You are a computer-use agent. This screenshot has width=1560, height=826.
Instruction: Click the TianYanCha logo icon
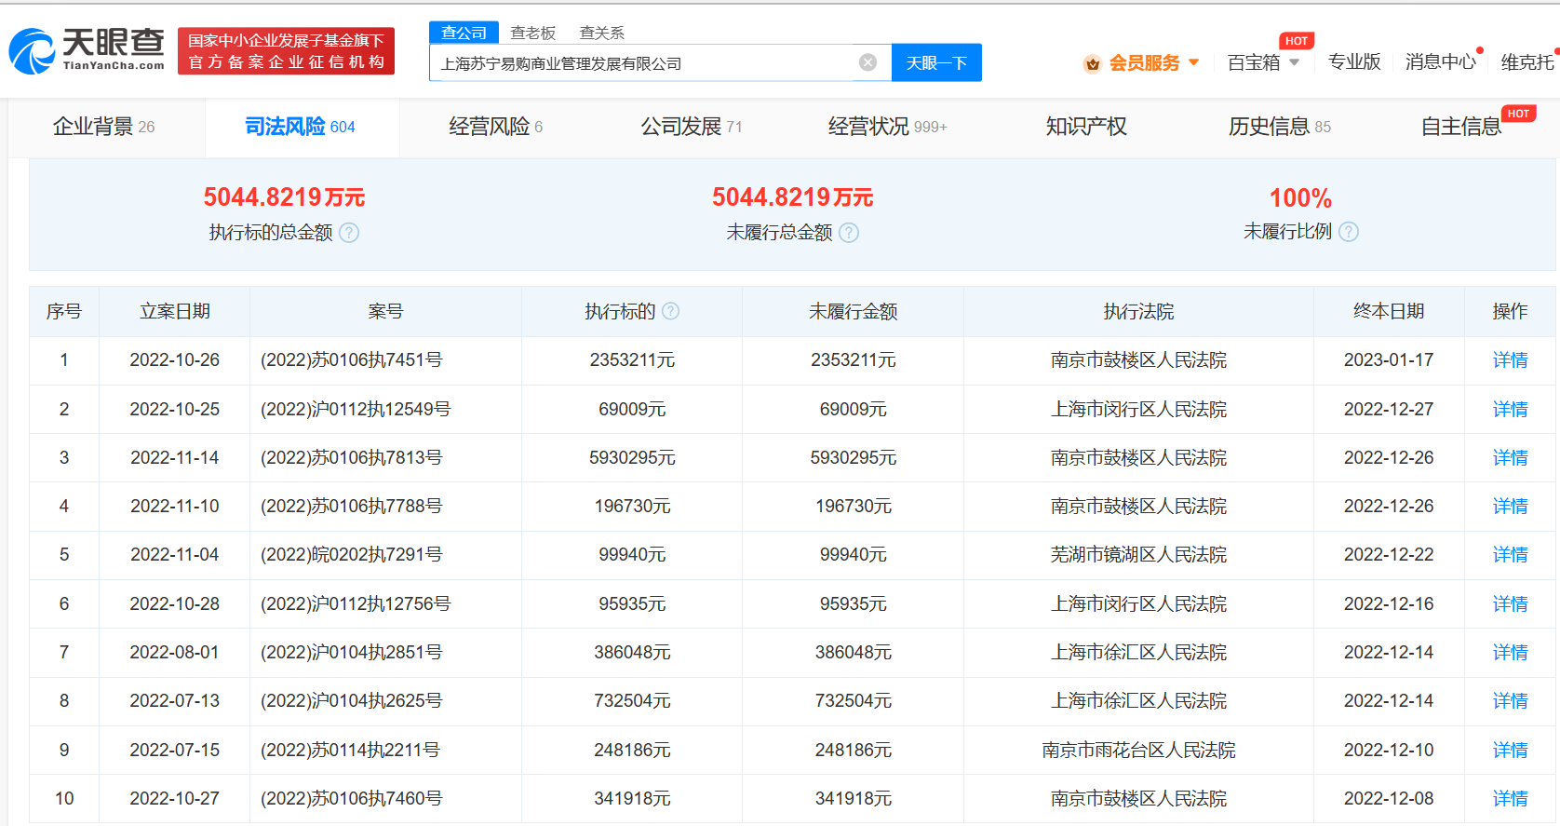pos(33,51)
